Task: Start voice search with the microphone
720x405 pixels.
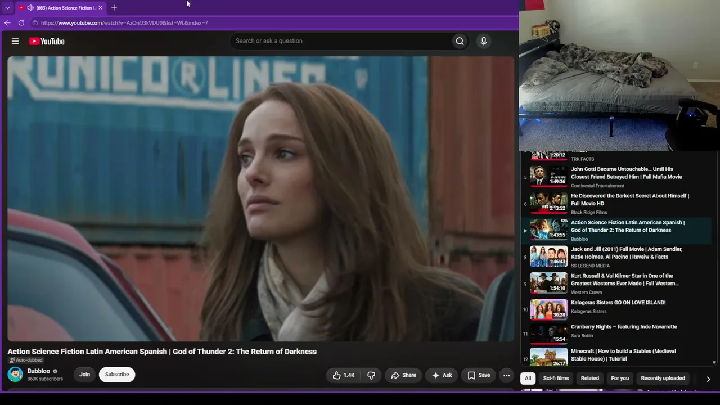Action: point(483,41)
